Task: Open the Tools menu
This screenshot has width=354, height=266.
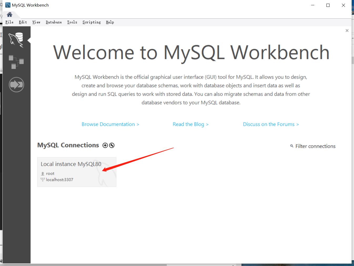Action: (72, 22)
